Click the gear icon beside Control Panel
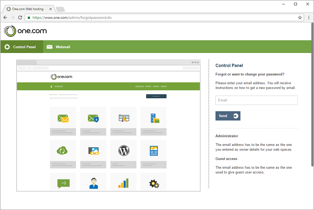This screenshot has width=314, height=210. 7,47
